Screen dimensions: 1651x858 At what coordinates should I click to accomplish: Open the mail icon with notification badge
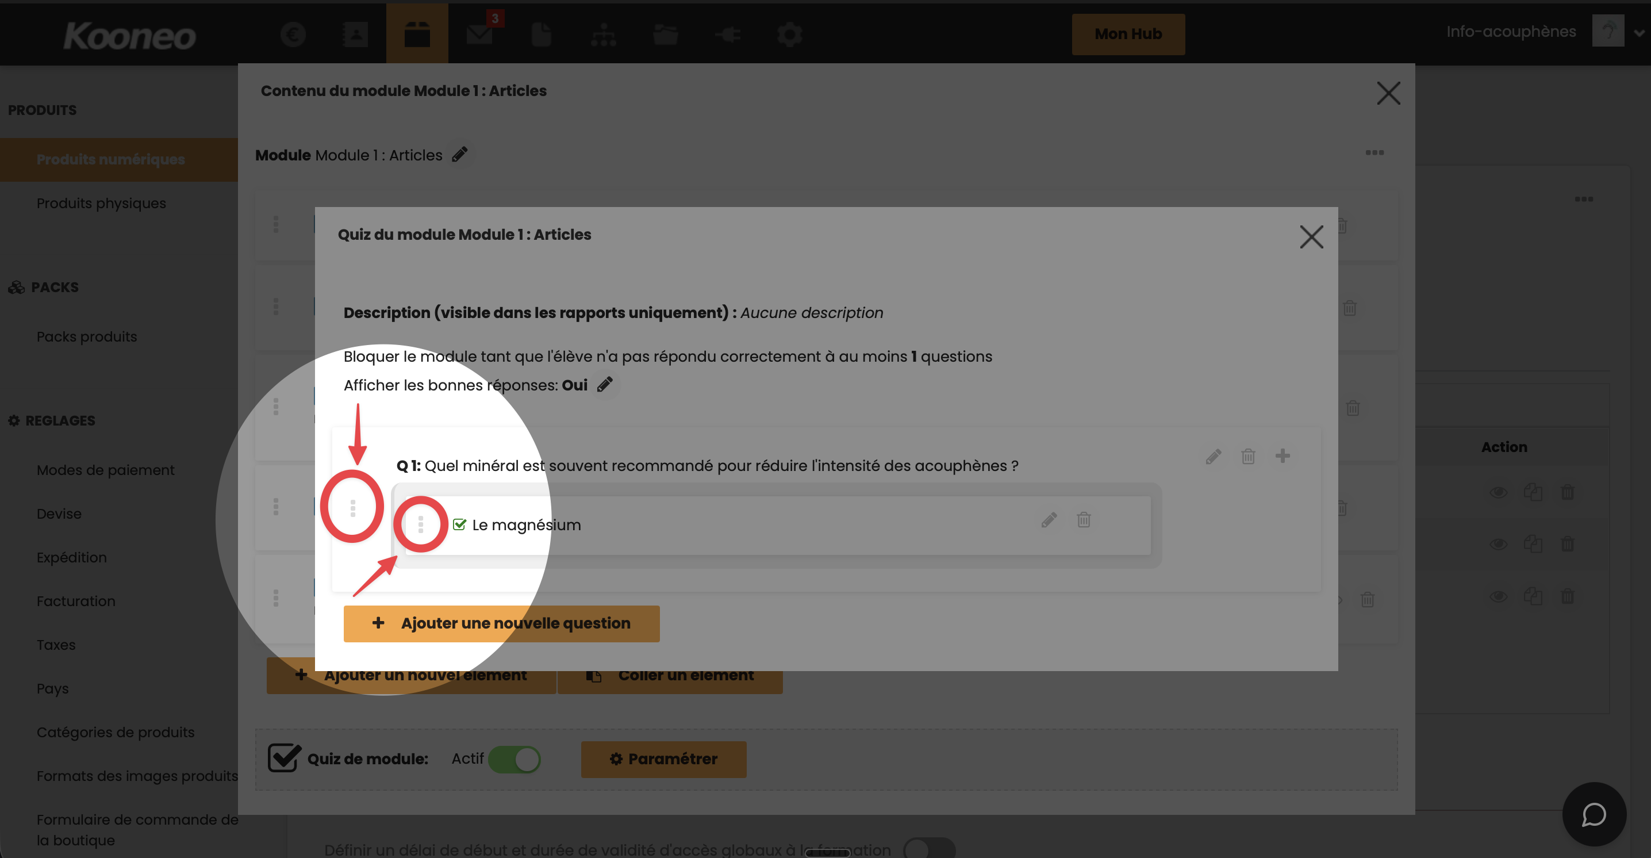[x=479, y=34]
